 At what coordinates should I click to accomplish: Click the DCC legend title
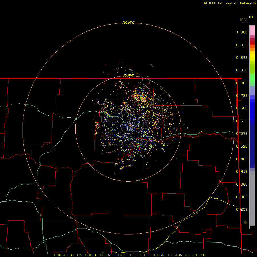(251, 17)
